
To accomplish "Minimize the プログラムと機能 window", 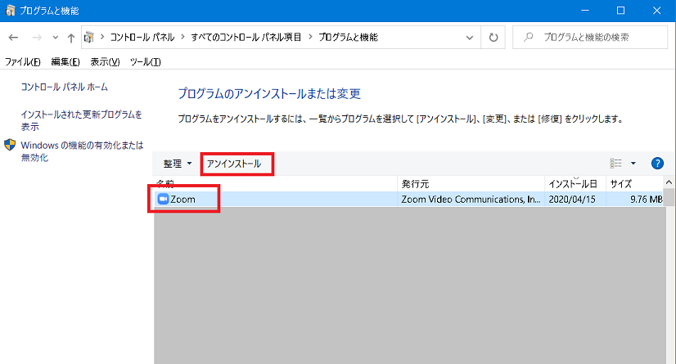I will click(585, 11).
